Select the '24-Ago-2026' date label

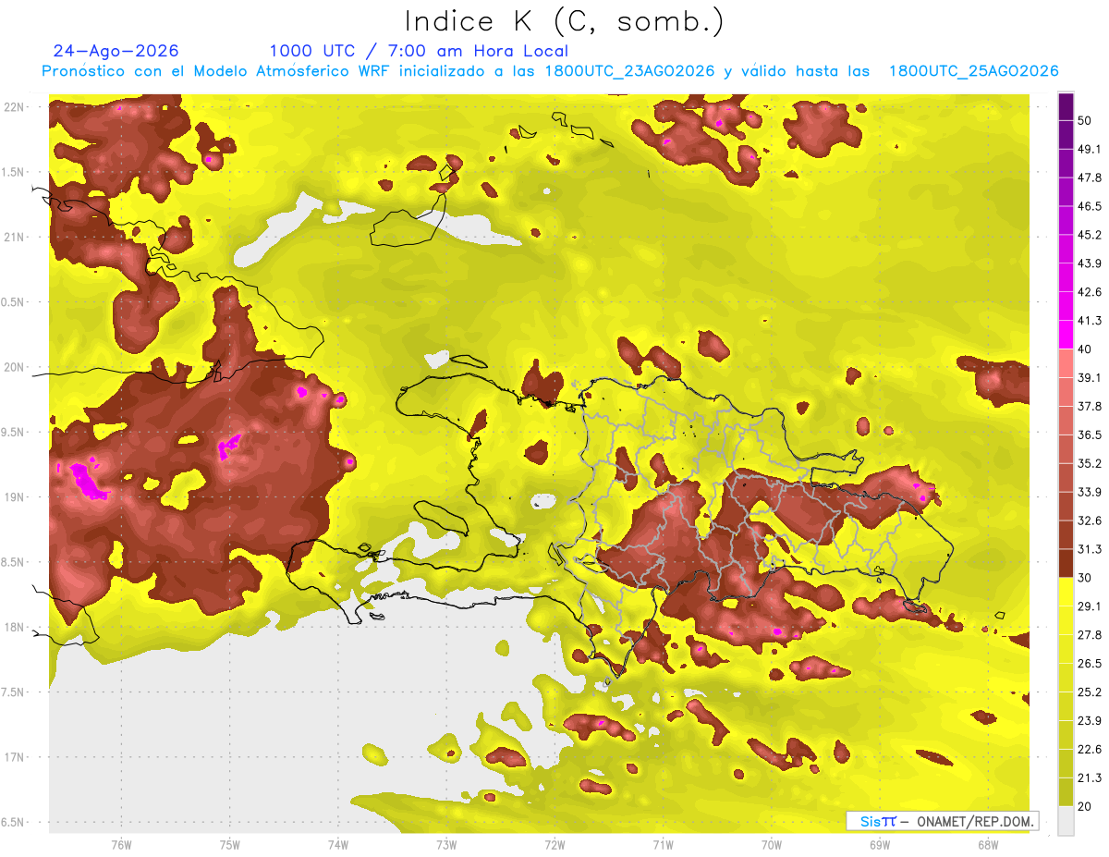tap(116, 51)
